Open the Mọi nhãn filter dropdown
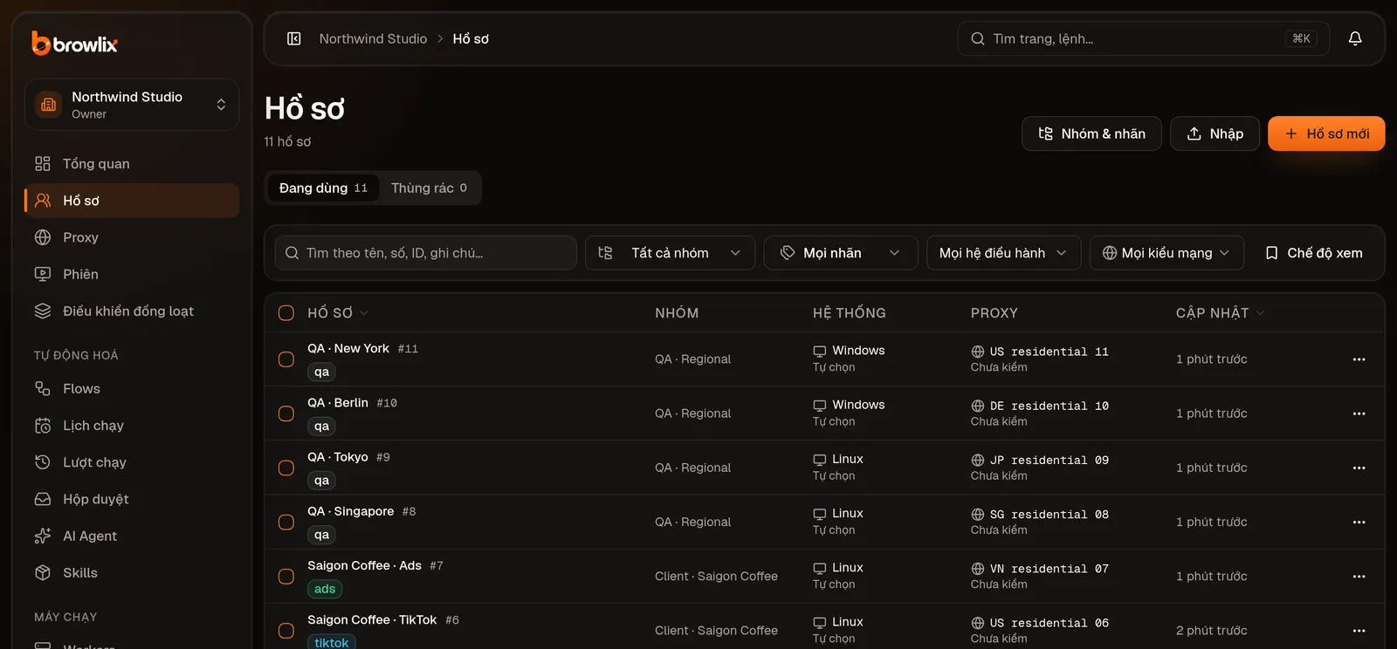The image size is (1397, 649). click(x=841, y=253)
